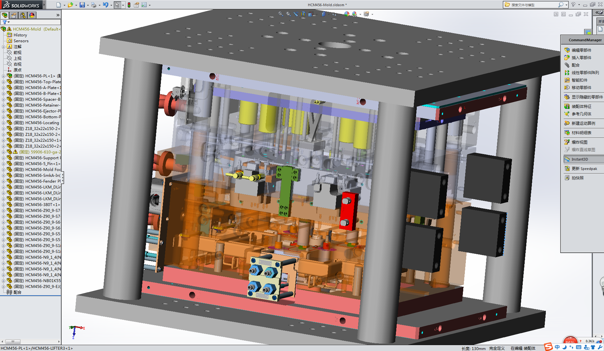Open View Settings monitor icon
Image resolution: width=604 pixels, height=351 pixels.
point(366,14)
